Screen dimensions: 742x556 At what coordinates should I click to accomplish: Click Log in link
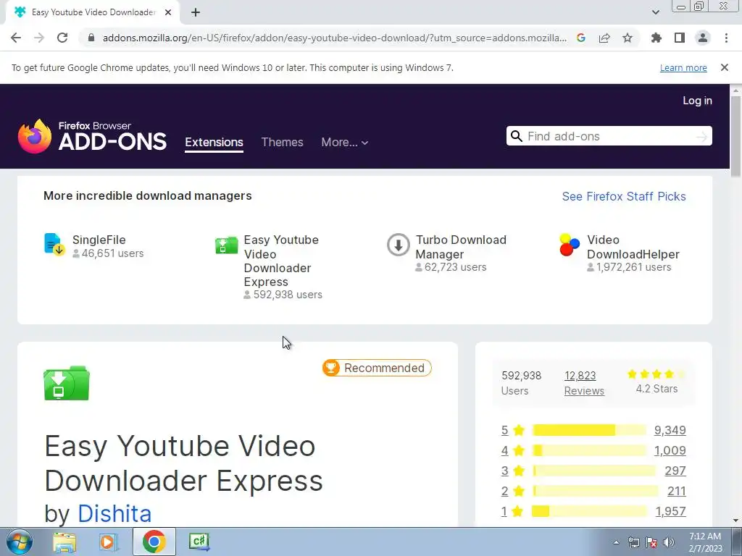(697, 101)
